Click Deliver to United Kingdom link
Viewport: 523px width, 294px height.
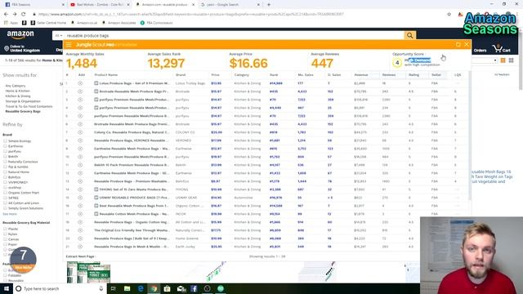coord(22,49)
